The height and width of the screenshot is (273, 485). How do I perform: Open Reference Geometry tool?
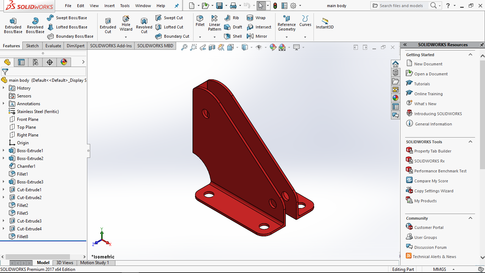click(x=287, y=23)
